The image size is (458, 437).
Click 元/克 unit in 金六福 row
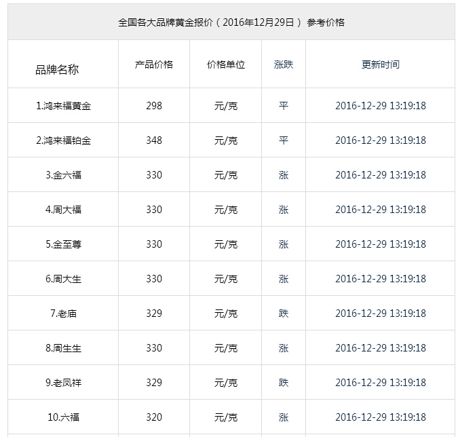[x=226, y=175]
